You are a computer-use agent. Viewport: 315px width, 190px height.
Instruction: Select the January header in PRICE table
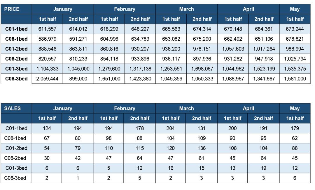(x=63, y=9)
